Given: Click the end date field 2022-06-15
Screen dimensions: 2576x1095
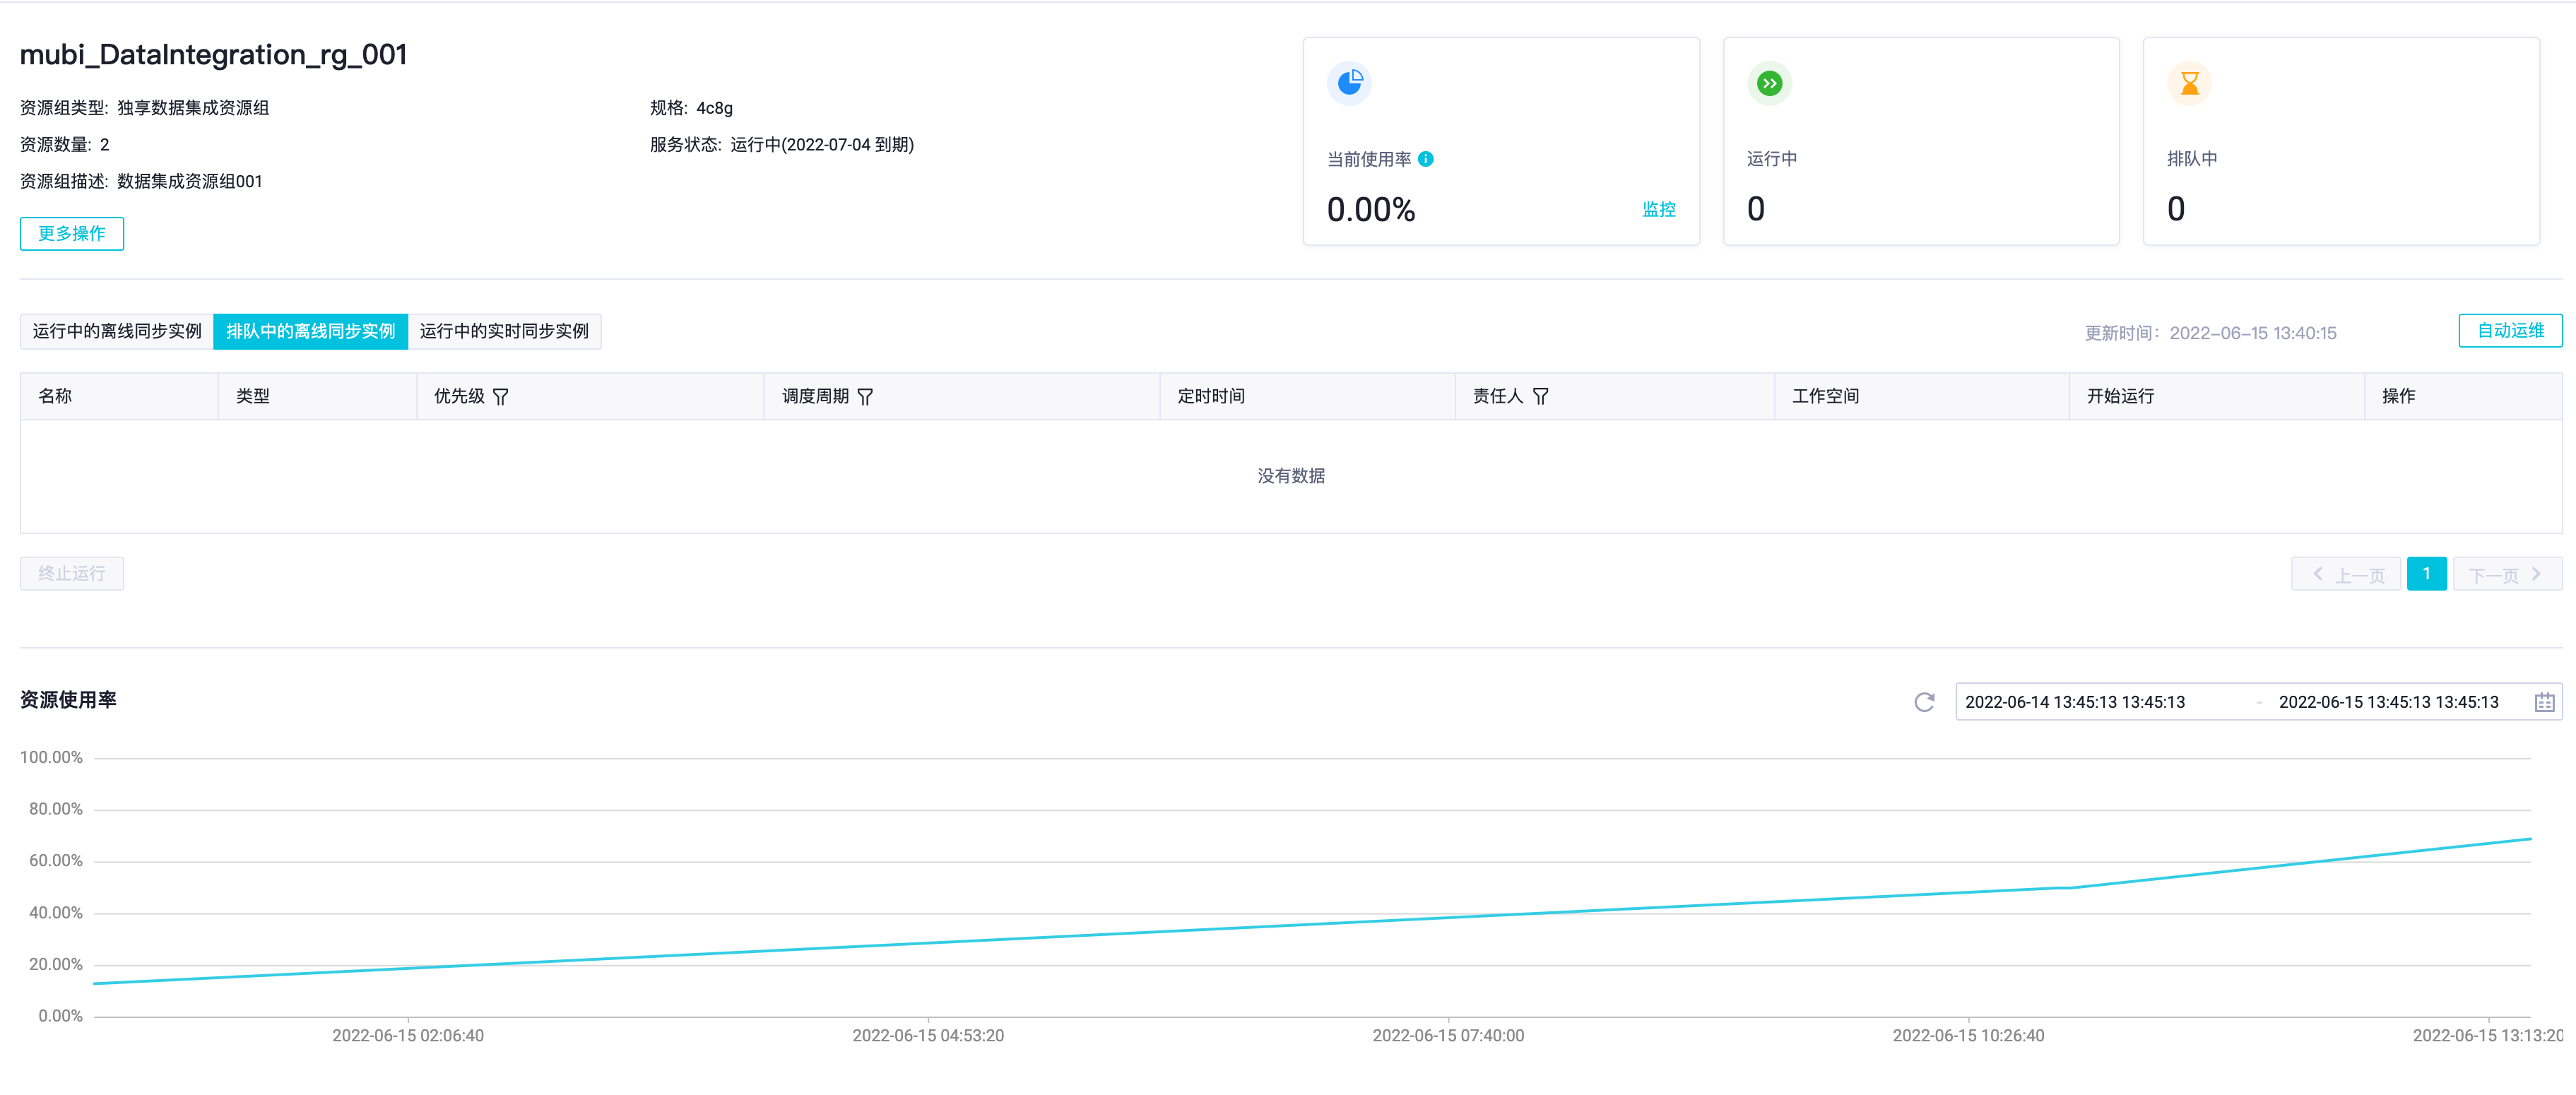Looking at the screenshot, I should (x=2388, y=702).
